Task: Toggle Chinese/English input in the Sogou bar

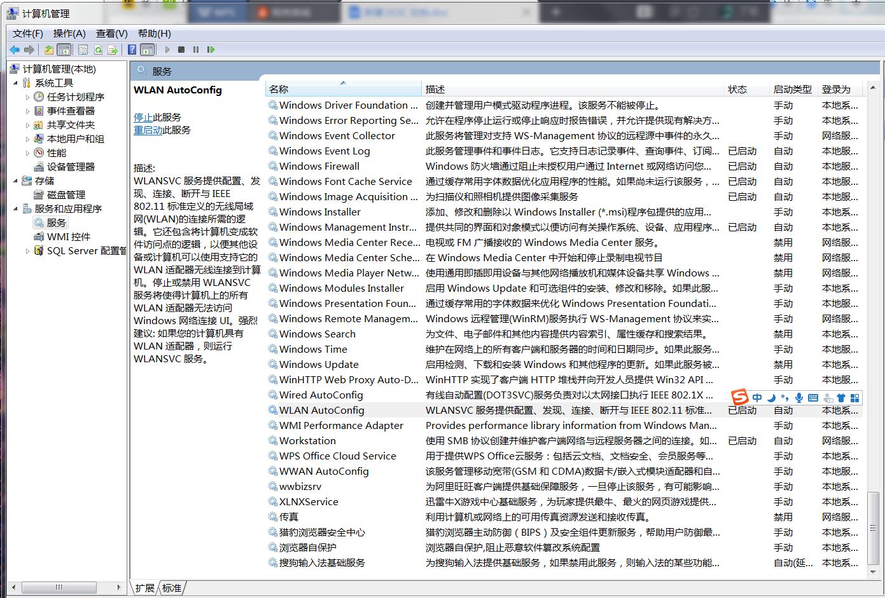Action: tap(758, 398)
